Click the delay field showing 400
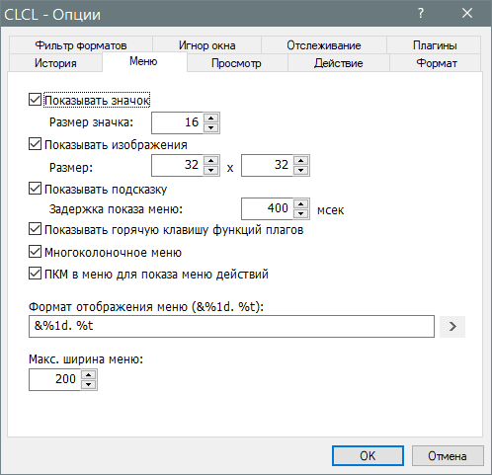Image resolution: width=492 pixels, height=475 pixels. coord(267,208)
